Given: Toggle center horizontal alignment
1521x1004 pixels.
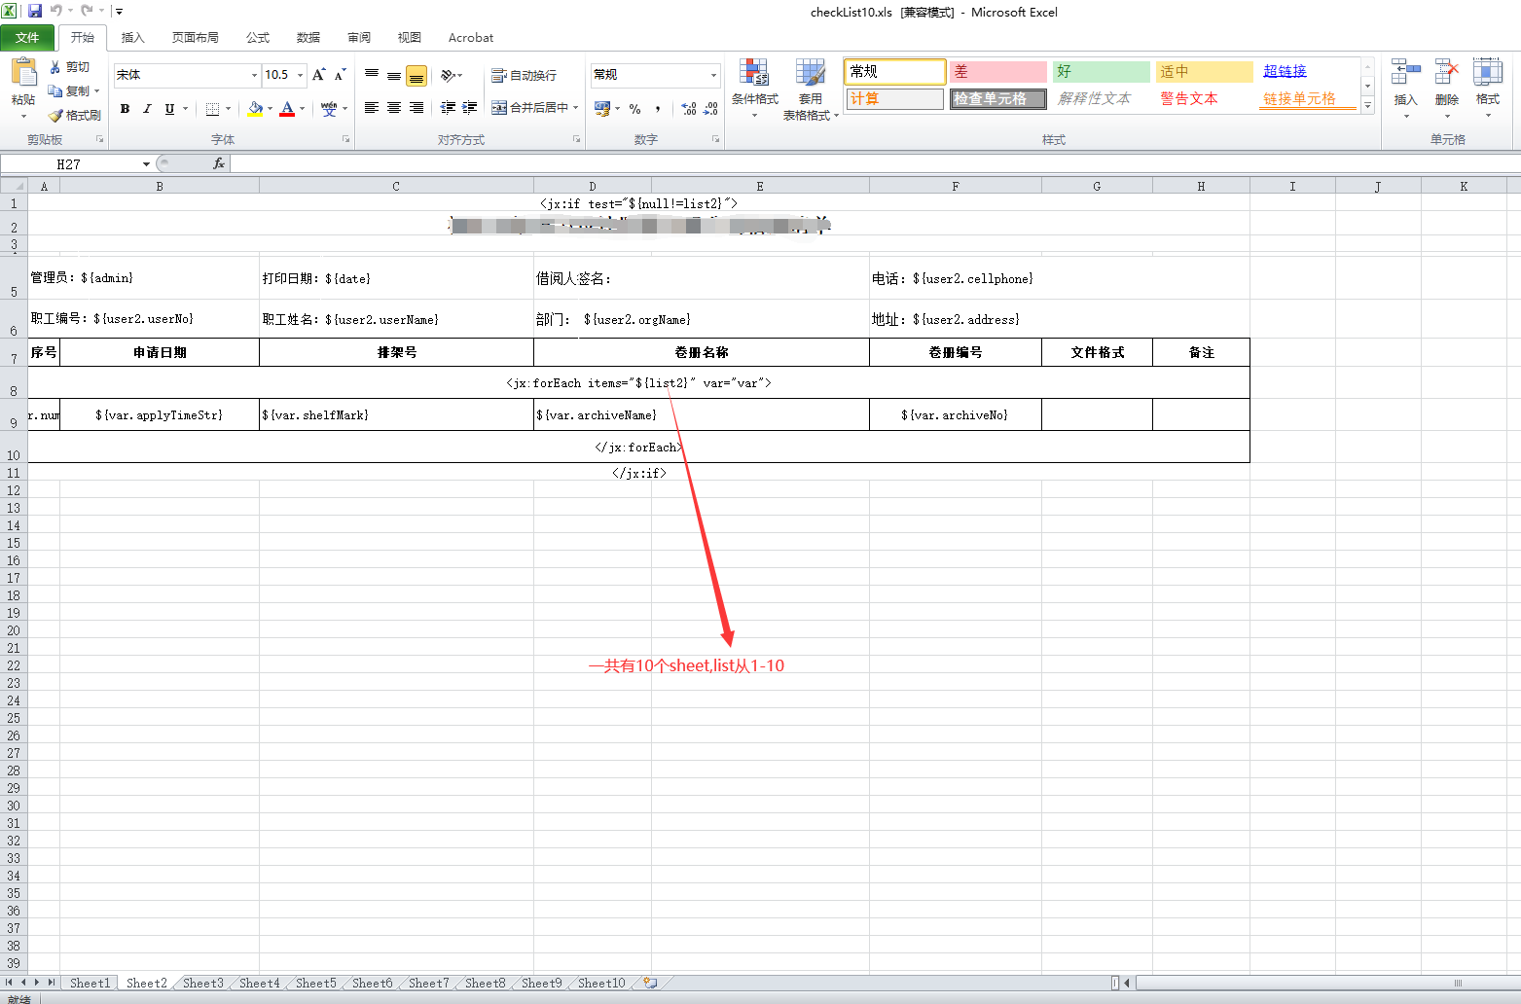Looking at the screenshot, I should point(394,108).
